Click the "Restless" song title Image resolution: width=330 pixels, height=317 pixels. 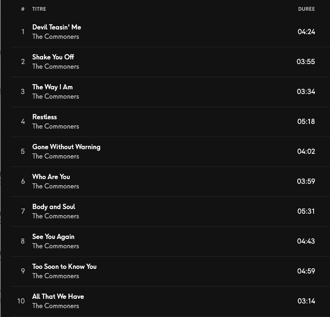[44, 117]
